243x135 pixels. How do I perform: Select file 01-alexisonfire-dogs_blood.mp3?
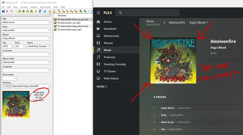click(73, 26)
